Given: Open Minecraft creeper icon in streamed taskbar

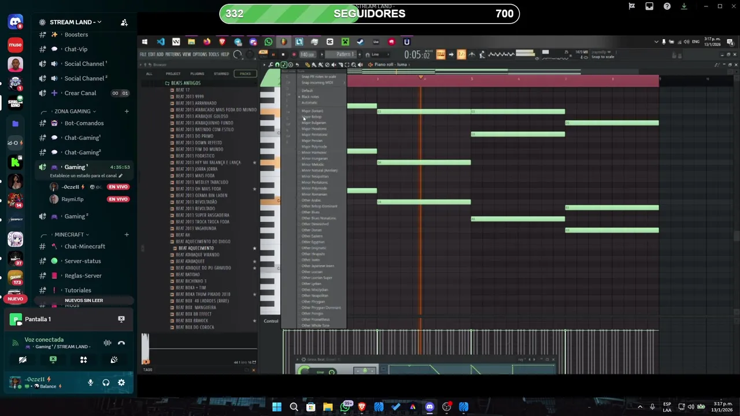Looking at the screenshot, I should (x=345, y=42).
